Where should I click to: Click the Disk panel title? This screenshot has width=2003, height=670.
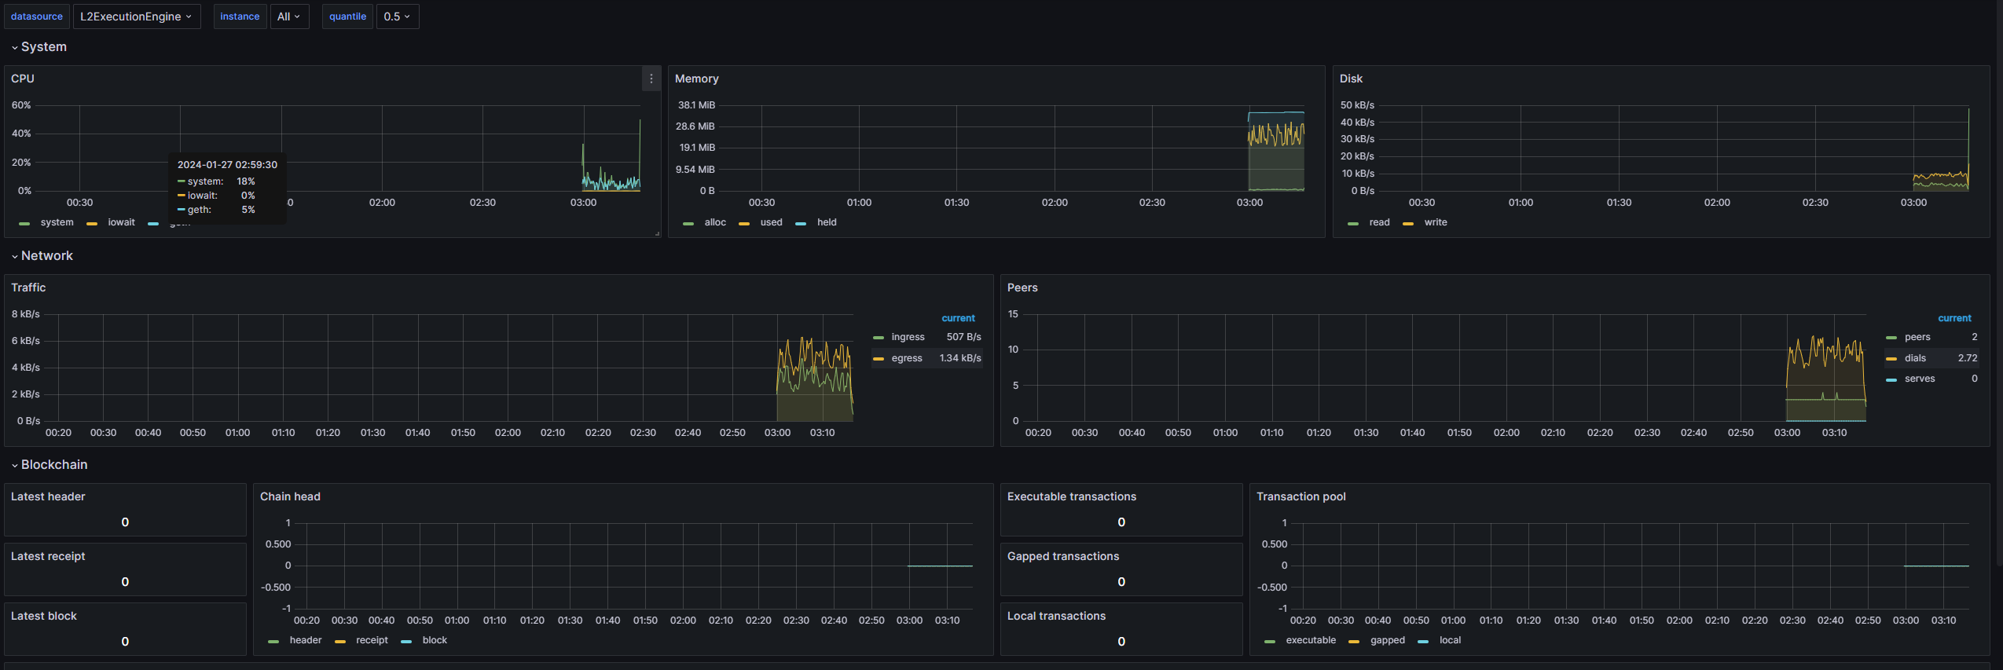(1351, 79)
